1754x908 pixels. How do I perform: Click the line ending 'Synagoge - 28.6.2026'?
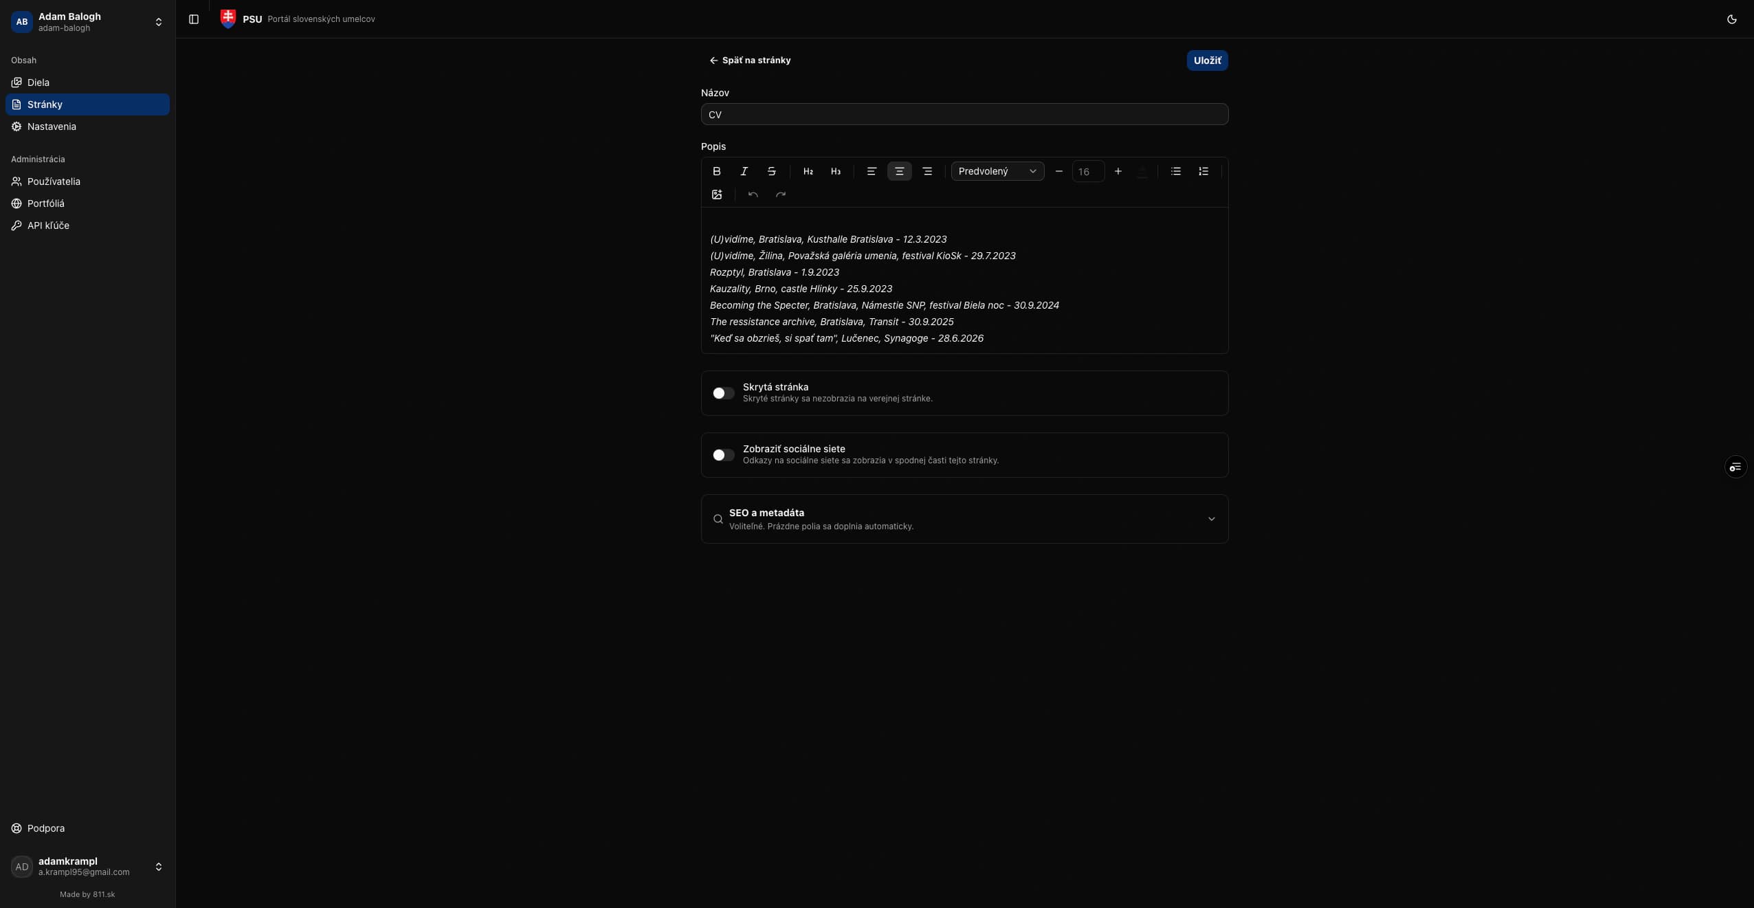point(847,338)
